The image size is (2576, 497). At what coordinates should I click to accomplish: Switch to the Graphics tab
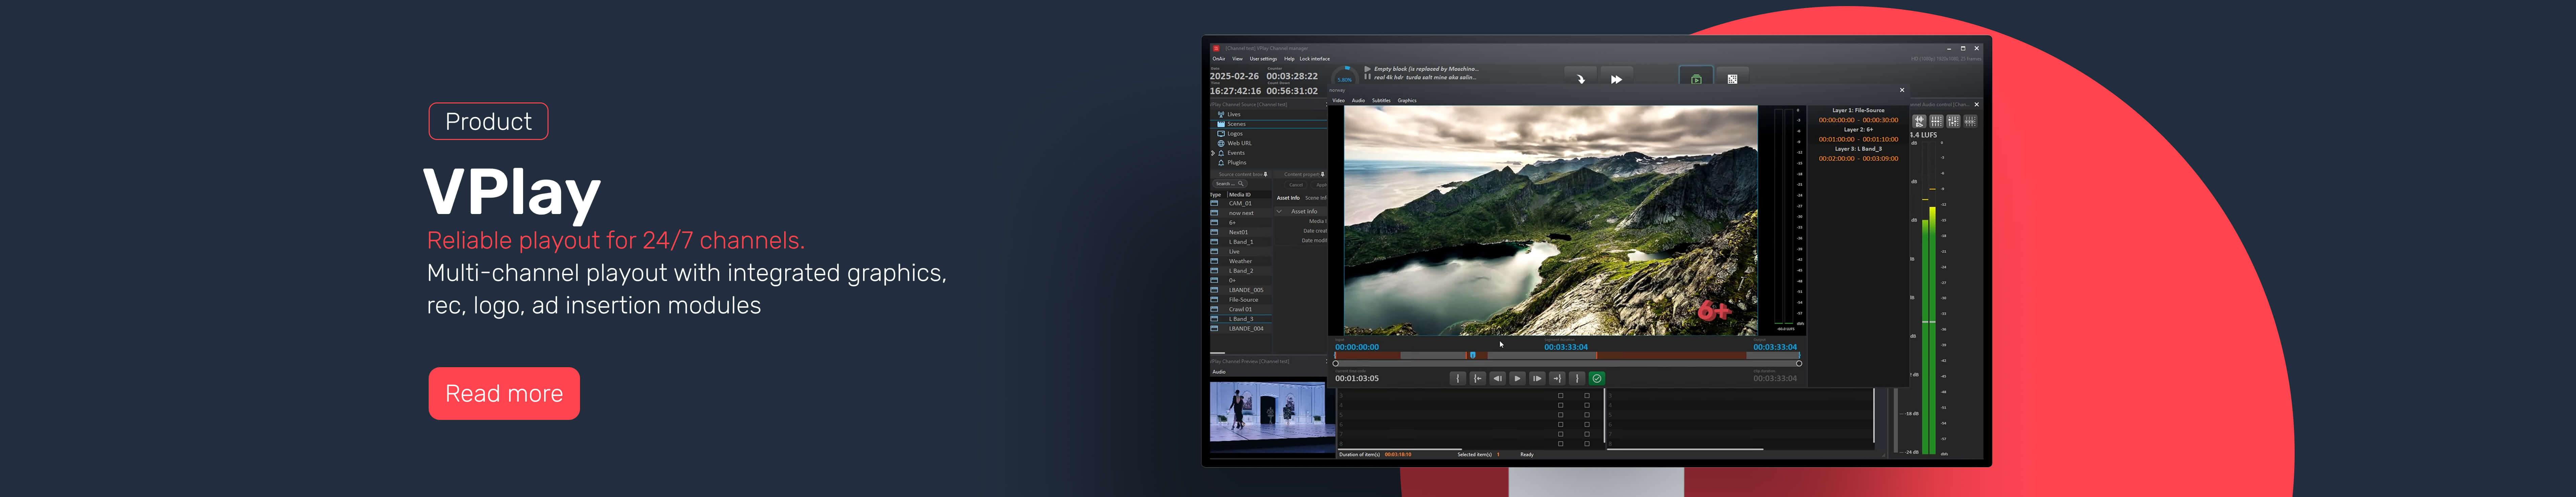pos(1407,101)
